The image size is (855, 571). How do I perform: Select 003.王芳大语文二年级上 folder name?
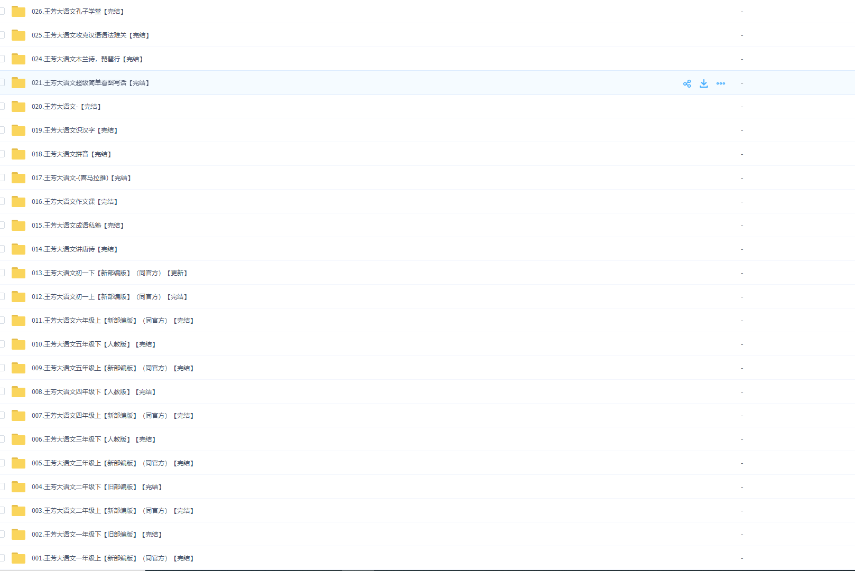(x=113, y=510)
